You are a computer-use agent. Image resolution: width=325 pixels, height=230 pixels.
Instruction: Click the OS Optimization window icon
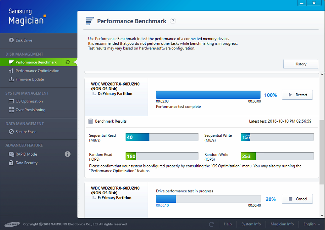11,101
